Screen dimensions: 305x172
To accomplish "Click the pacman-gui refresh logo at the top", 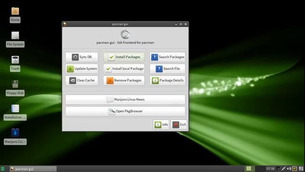I will [125, 34].
